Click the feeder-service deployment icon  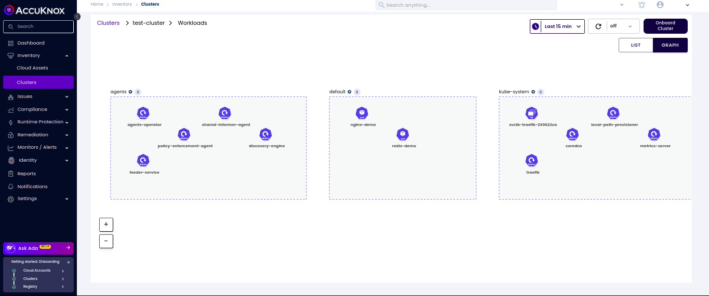click(x=143, y=160)
